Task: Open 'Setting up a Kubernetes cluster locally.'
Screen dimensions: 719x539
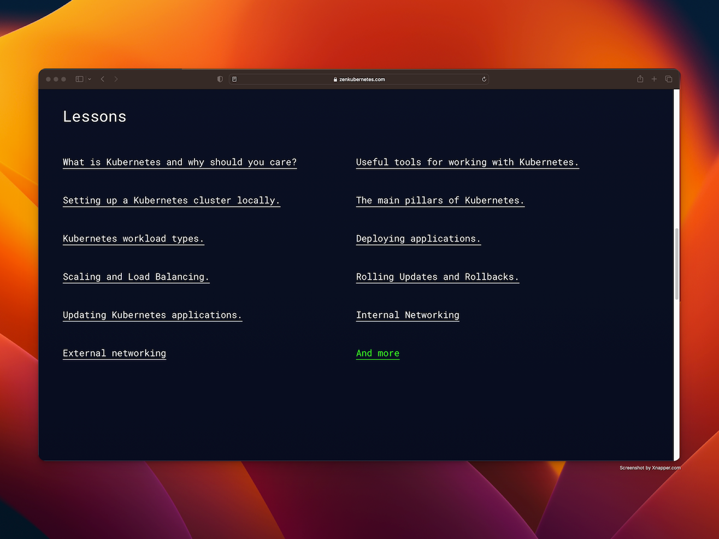Action: click(x=172, y=200)
